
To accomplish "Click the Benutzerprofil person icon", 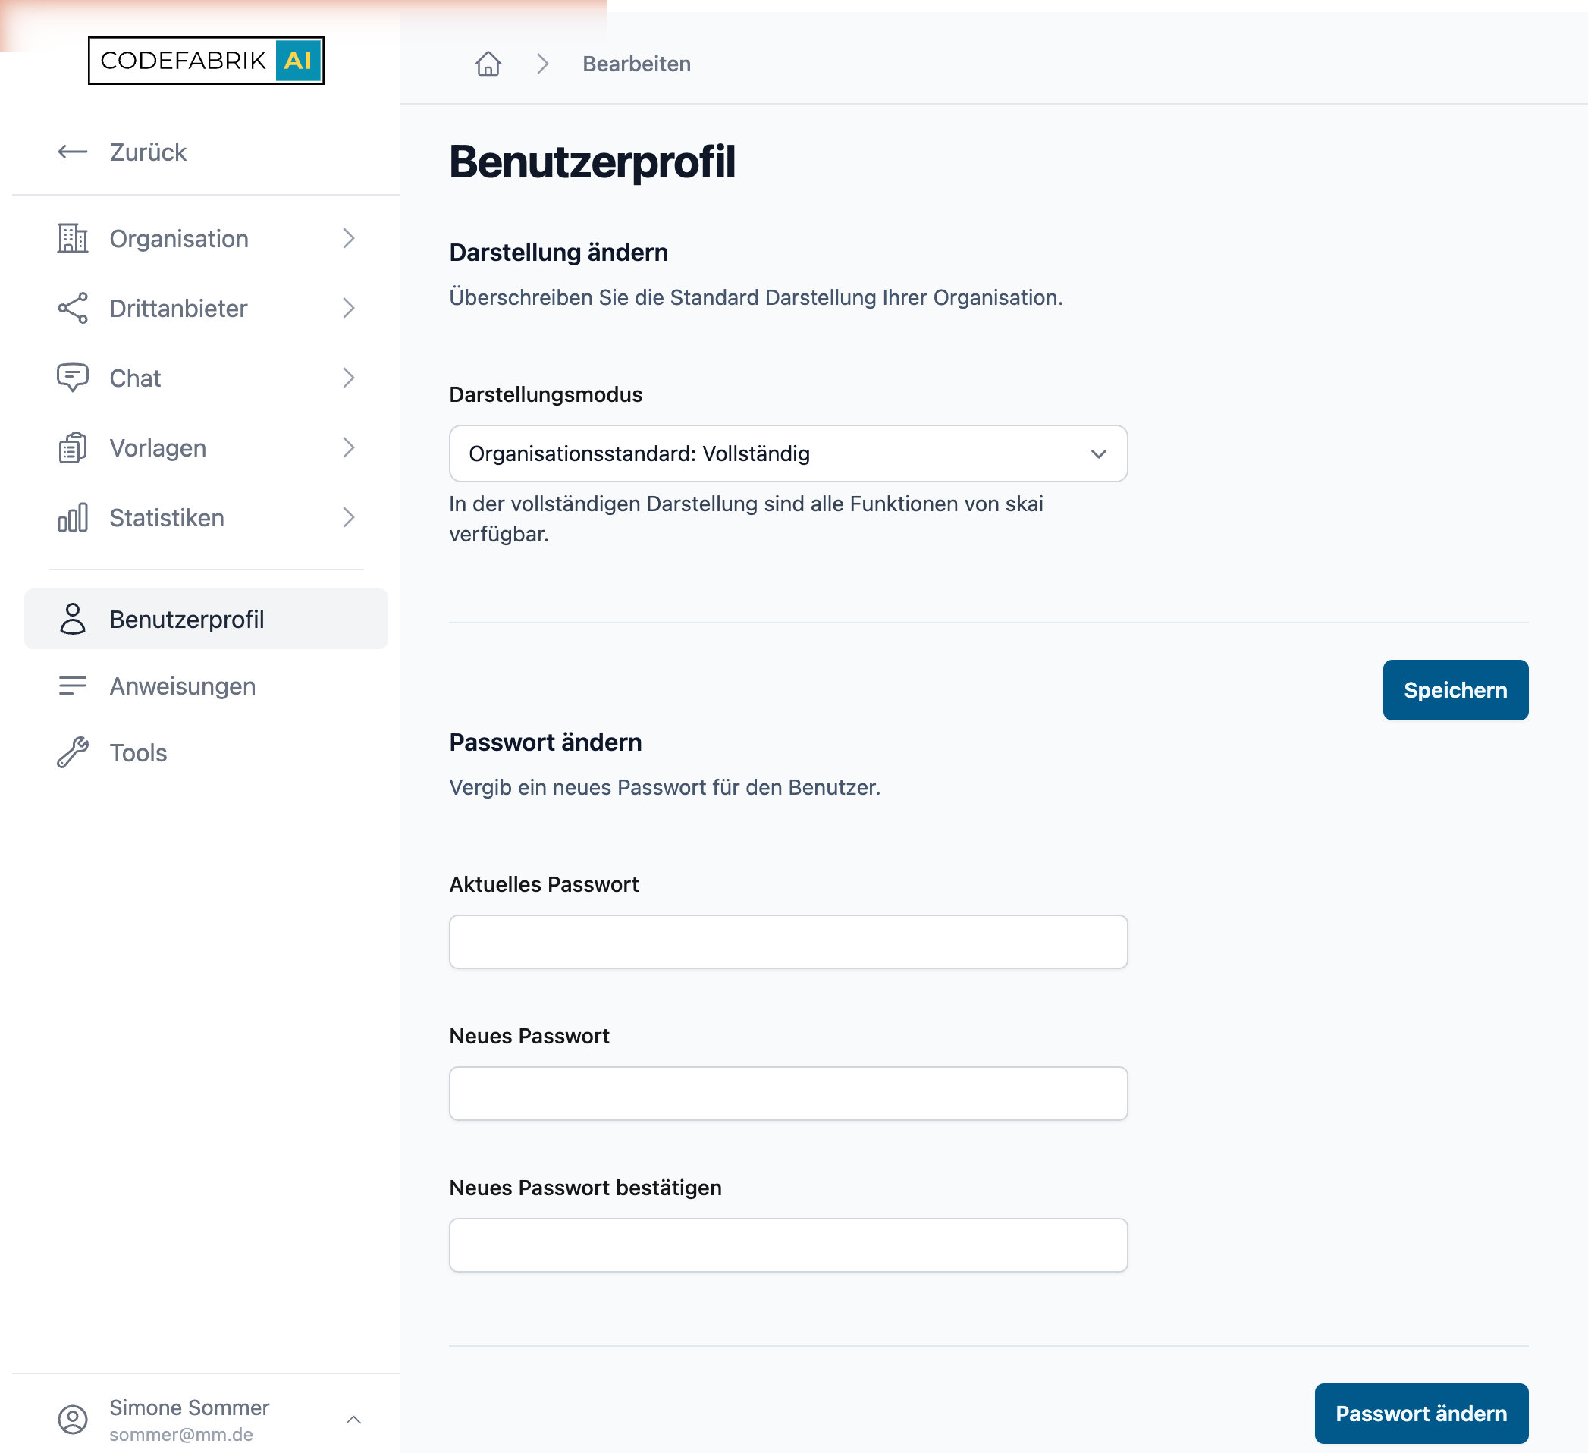I will click(73, 619).
